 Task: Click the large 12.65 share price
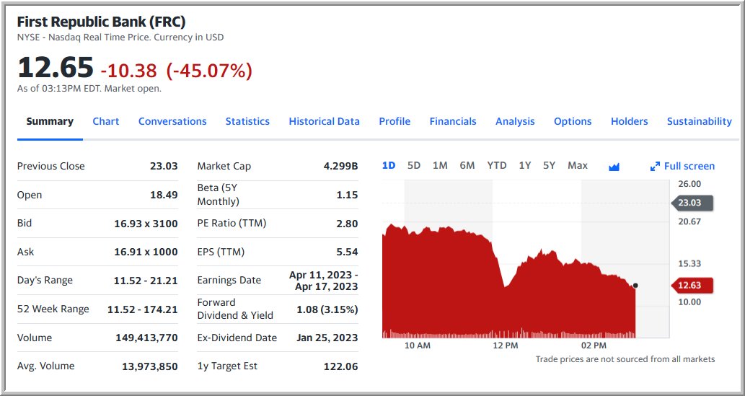[x=55, y=67]
